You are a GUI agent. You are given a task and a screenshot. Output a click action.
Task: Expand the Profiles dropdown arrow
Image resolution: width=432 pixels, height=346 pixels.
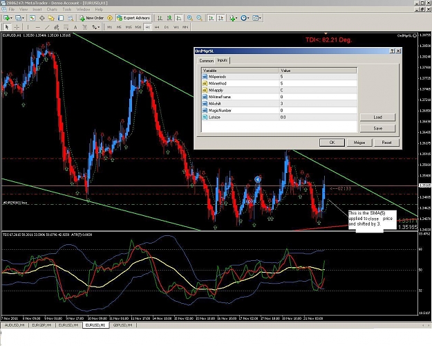point(23,18)
